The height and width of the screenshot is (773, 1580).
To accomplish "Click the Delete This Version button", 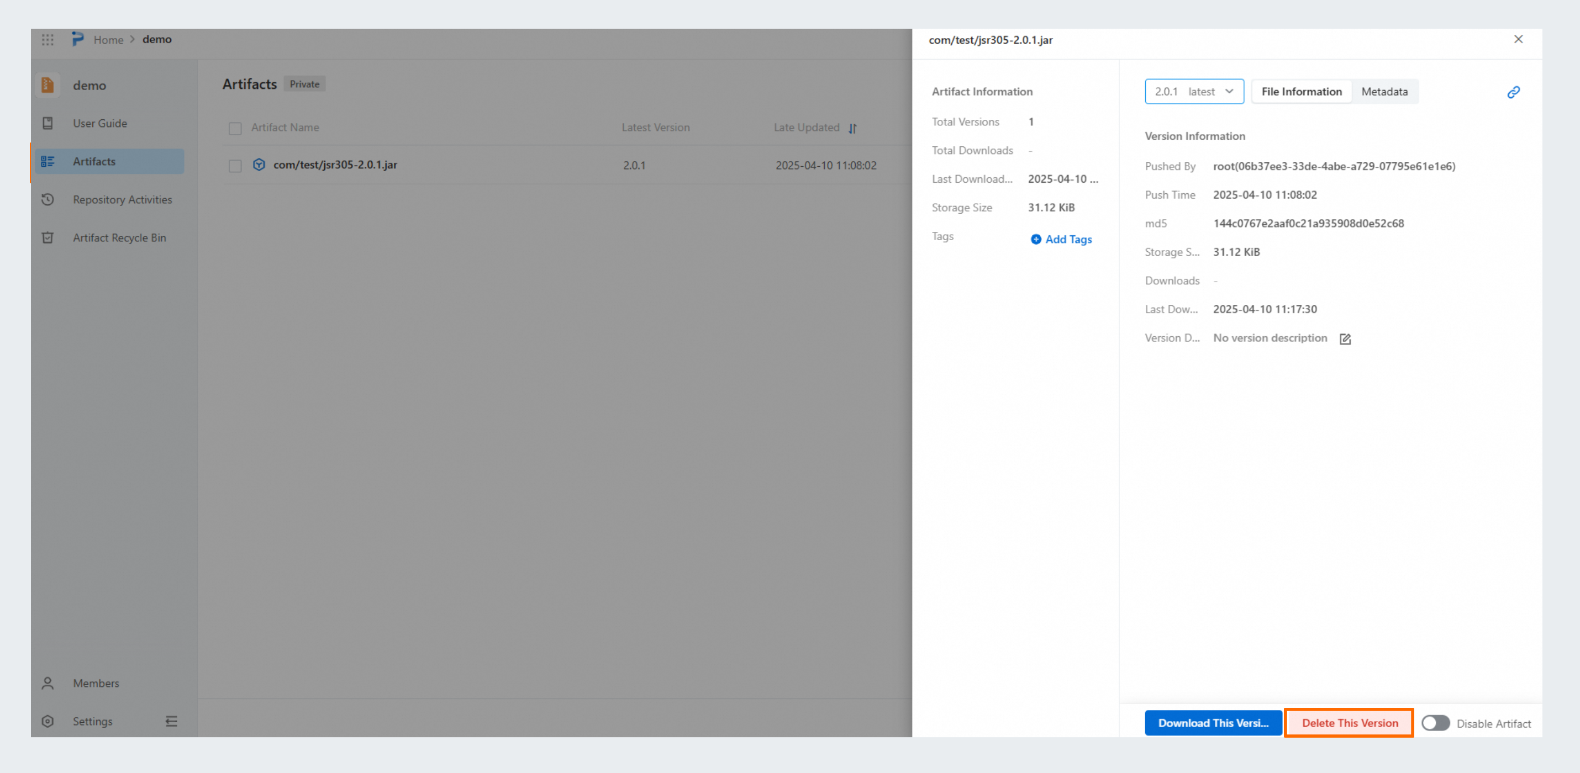I will pyautogui.click(x=1350, y=723).
